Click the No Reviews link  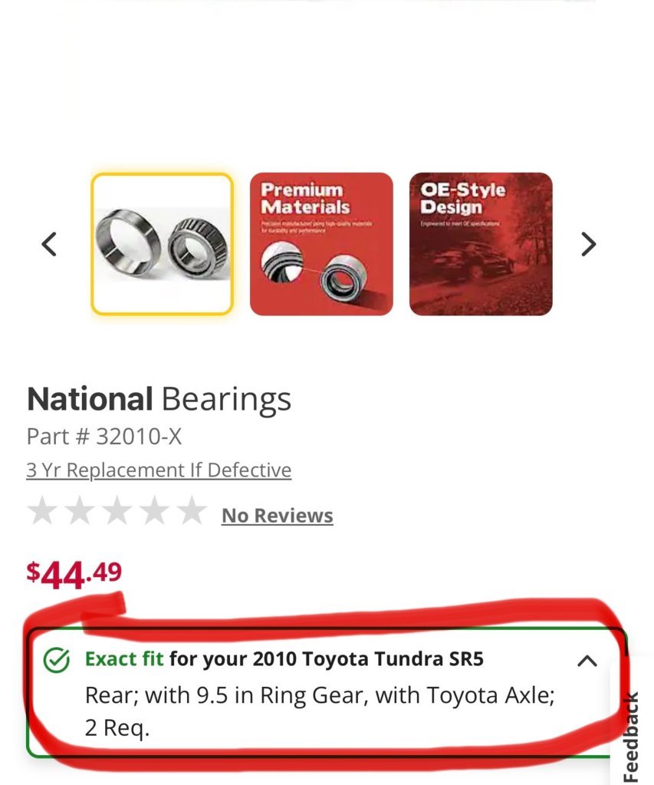click(x=278, y=515)
